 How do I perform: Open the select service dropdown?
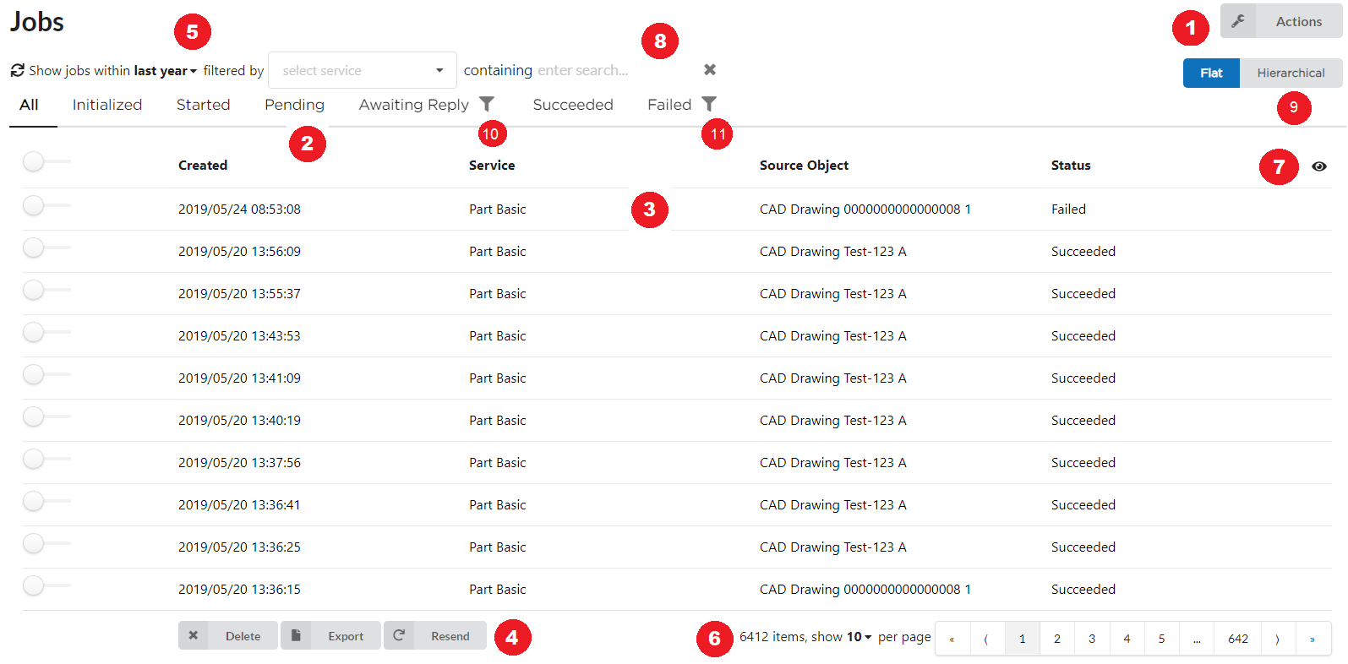[x=362, y=70]
